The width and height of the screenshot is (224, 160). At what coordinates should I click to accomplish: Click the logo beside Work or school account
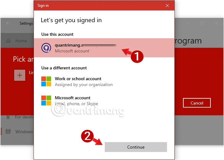coord(46,81)
